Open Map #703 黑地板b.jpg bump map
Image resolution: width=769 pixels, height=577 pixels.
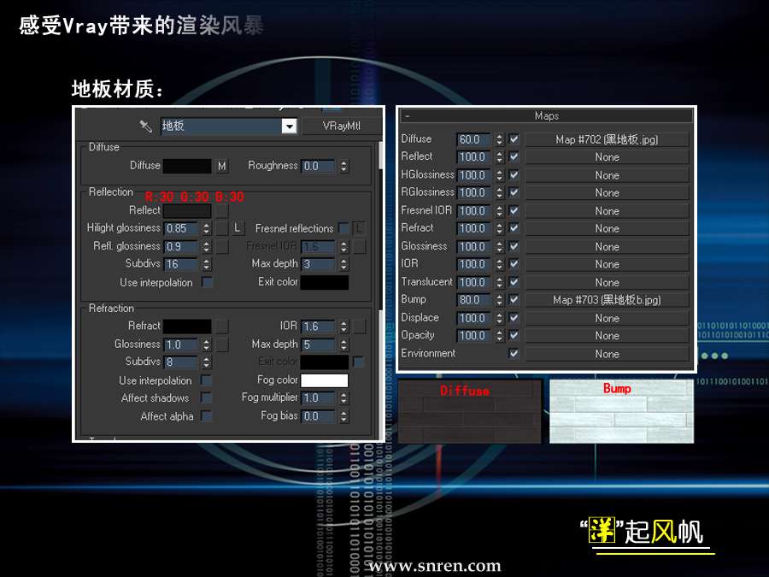(607, 300)
